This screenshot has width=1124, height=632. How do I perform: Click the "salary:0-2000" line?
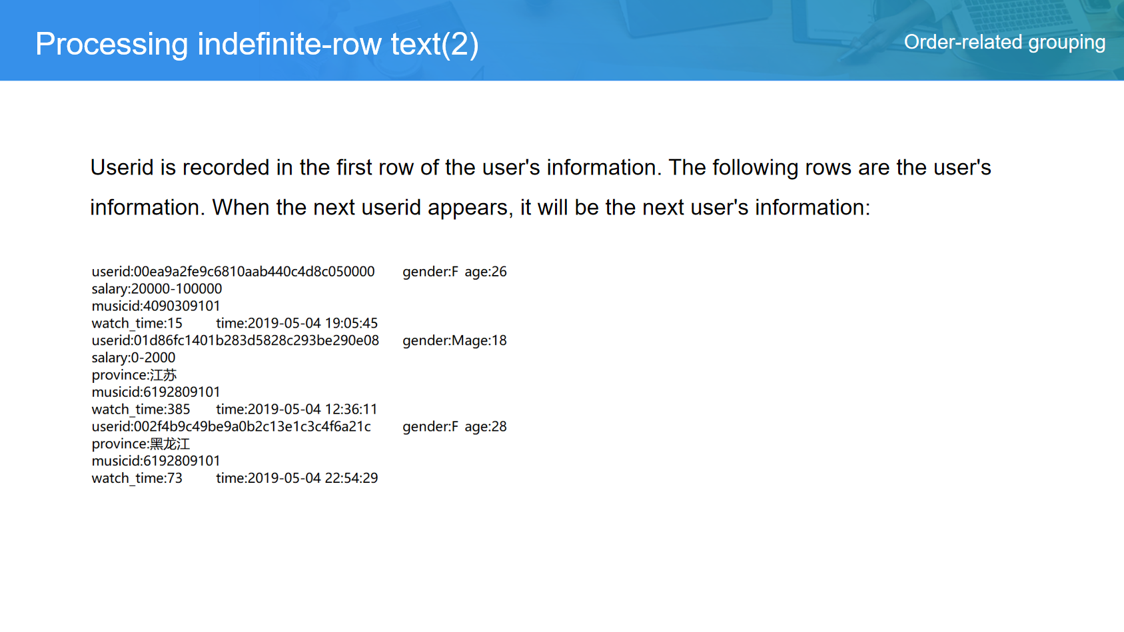click(x=133, y=358)
